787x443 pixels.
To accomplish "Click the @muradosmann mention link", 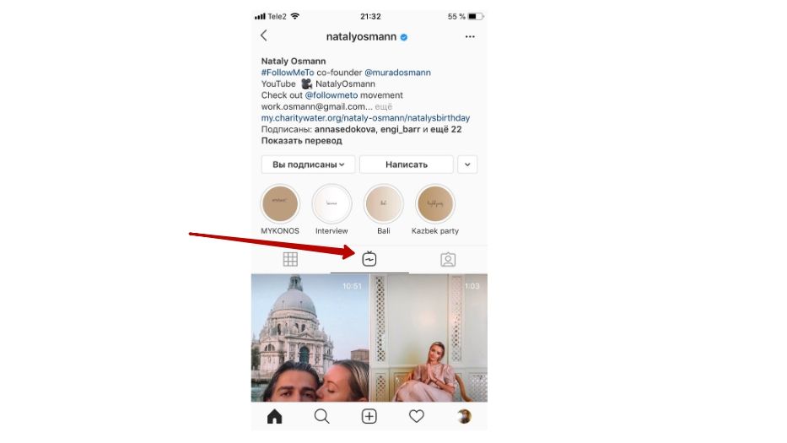I will click(x=397, y=73).
